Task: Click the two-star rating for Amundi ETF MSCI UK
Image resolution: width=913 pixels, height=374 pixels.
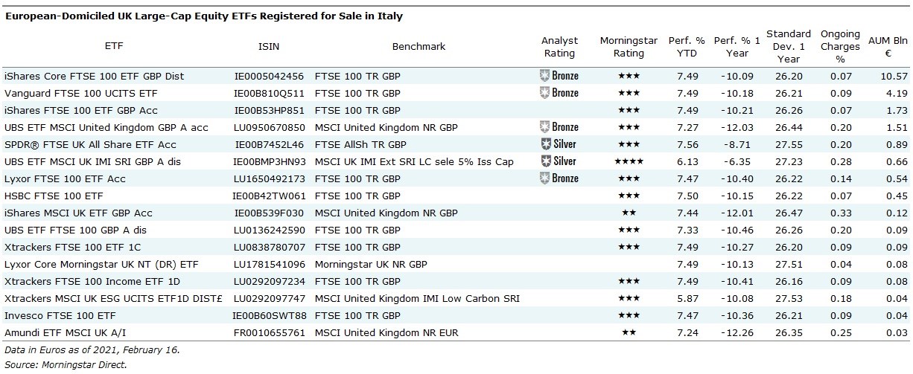Action: pos(629,332)
